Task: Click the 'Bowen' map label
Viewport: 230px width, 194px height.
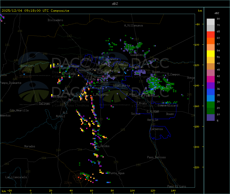Action: tap(170, 114)
